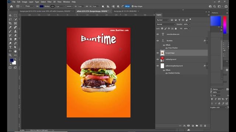Open the Shape mode dropdown in options bar
This screenshot has width=236, height=132.
[29, 6]
